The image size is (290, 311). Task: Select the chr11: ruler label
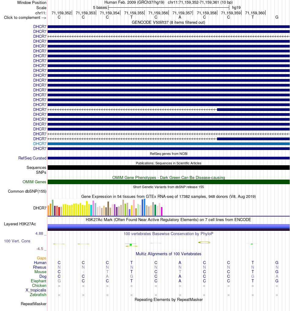pyautogui.click(x=41, y=13)
